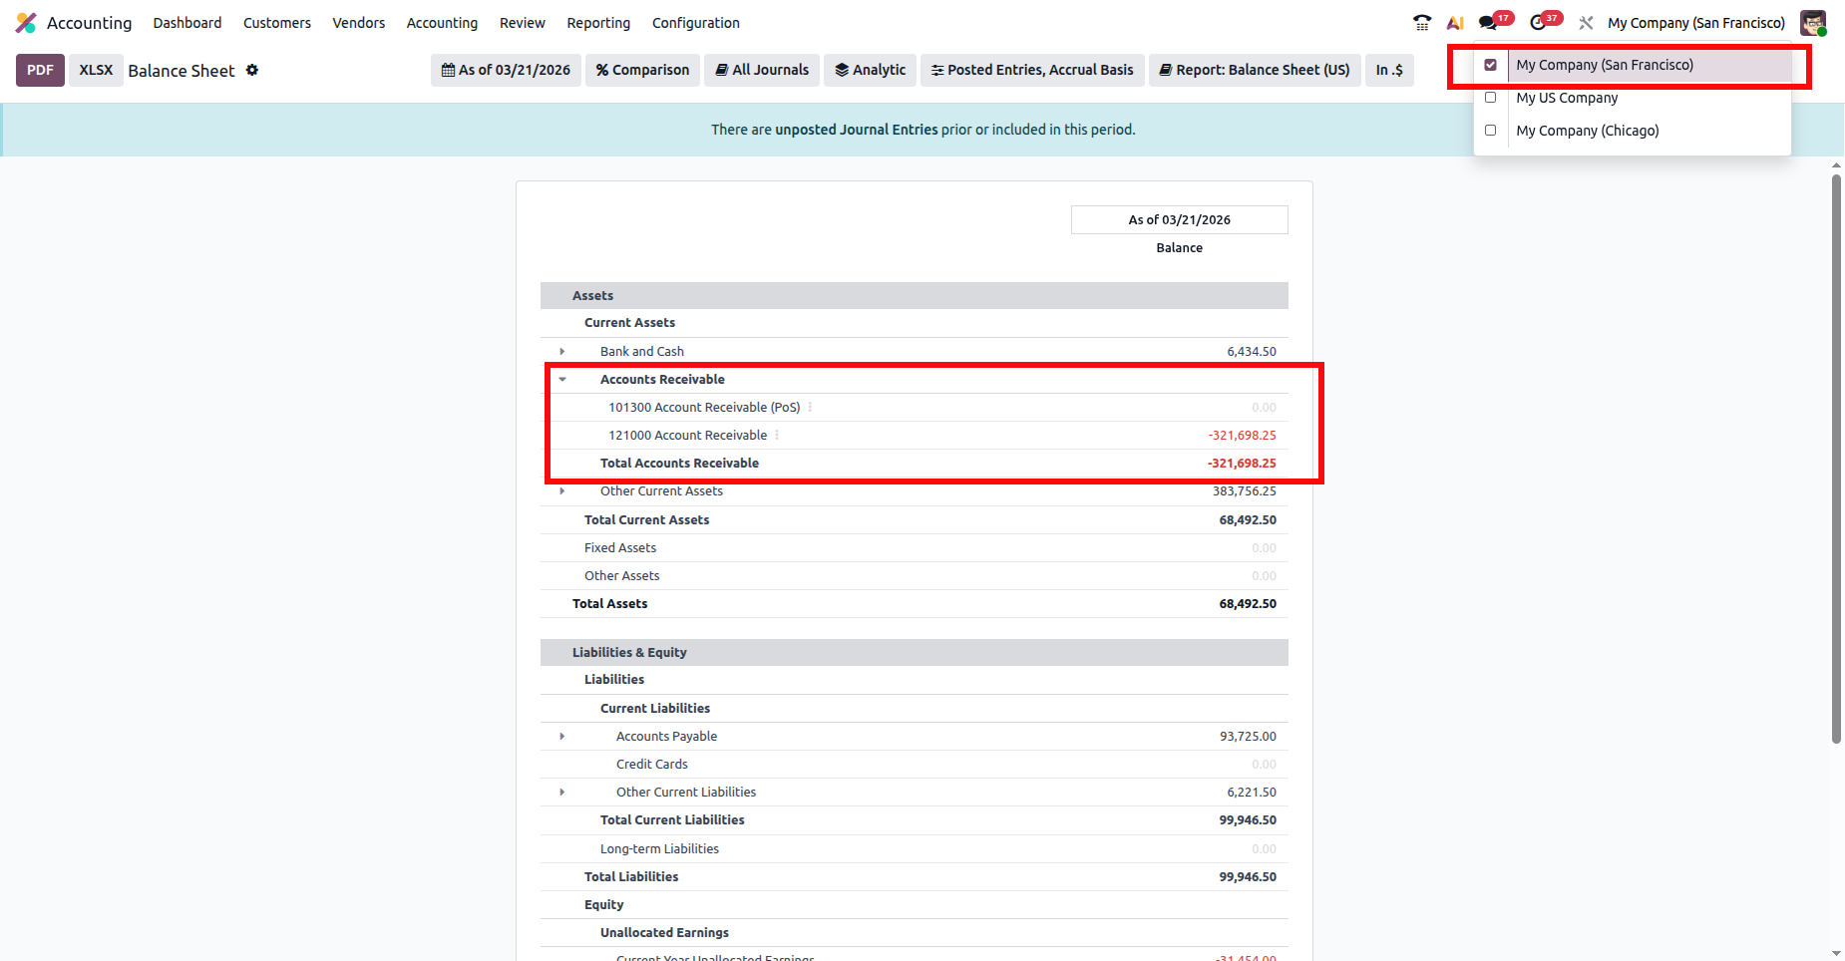Collapse the Accounts Receivable section

click(x=562, y=380)
